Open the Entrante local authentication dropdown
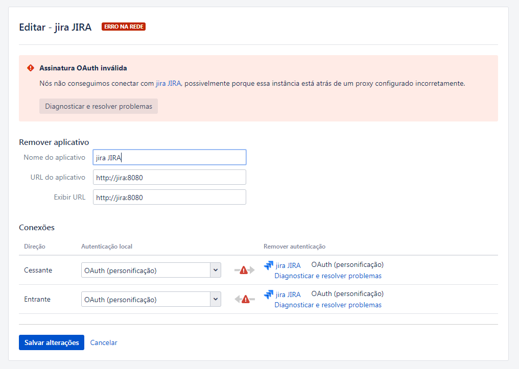This screenshot has height=369, width=519. point(151,299)
